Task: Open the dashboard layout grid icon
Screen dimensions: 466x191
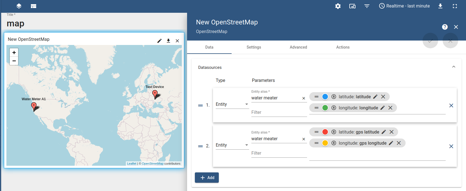Action: point(34,6)
